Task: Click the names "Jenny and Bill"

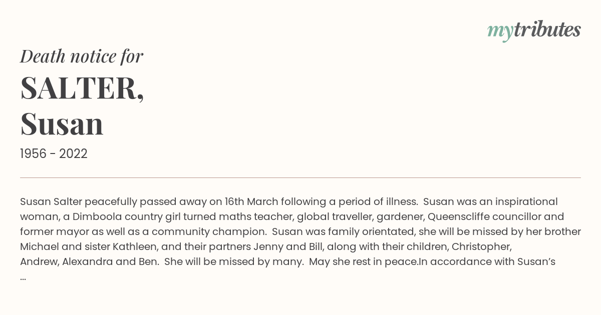Action: click(x=287, y=246)
